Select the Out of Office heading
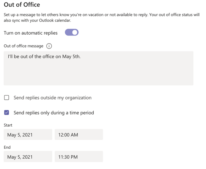Image resolution: width=206 pixels, height=169 pixels. point(22,4)
